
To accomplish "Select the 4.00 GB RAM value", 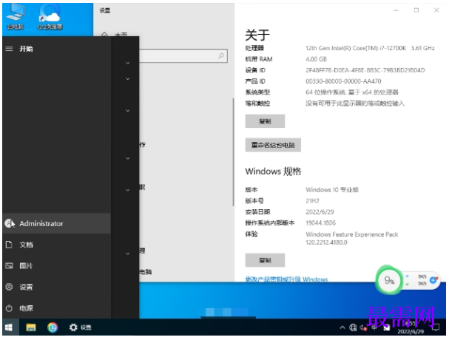I will [x=316, y=59].
